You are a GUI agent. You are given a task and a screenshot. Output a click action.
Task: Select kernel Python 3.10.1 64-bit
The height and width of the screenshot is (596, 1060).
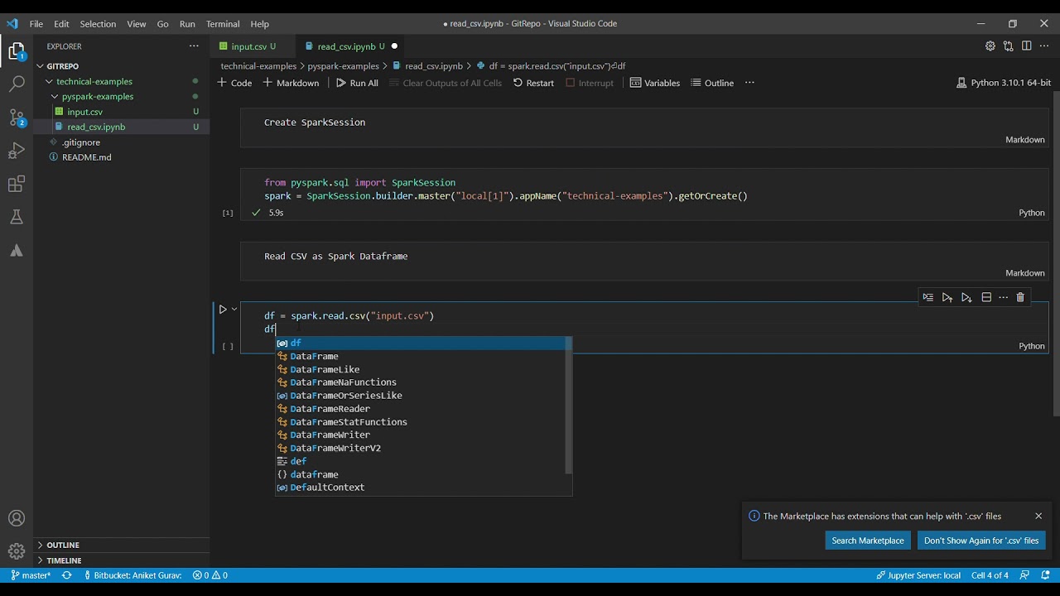(1004, 83)
